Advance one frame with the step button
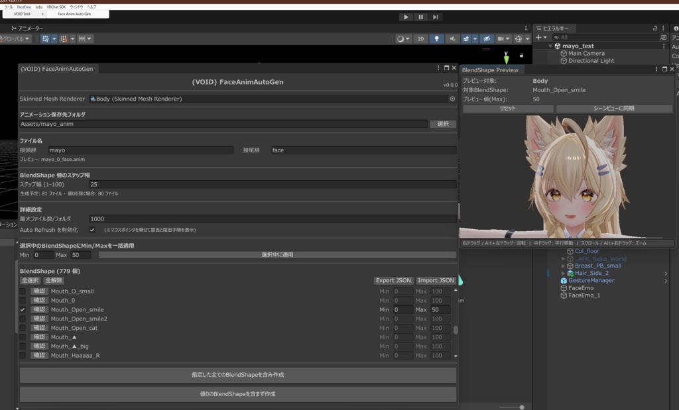Viewport: 679px width, 410px height. pos(435,17)
